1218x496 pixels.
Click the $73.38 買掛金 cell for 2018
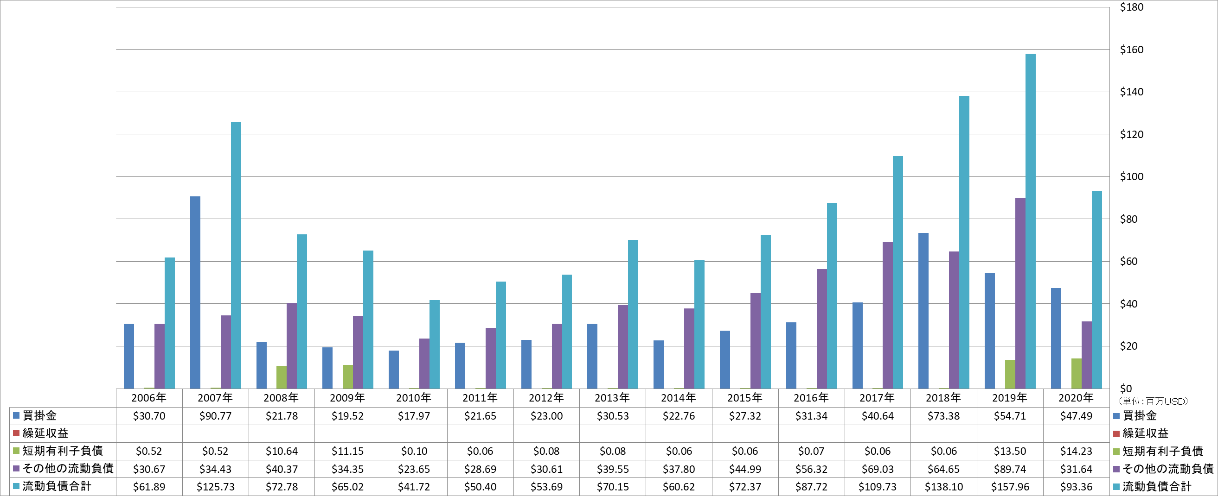pos(944,416)
